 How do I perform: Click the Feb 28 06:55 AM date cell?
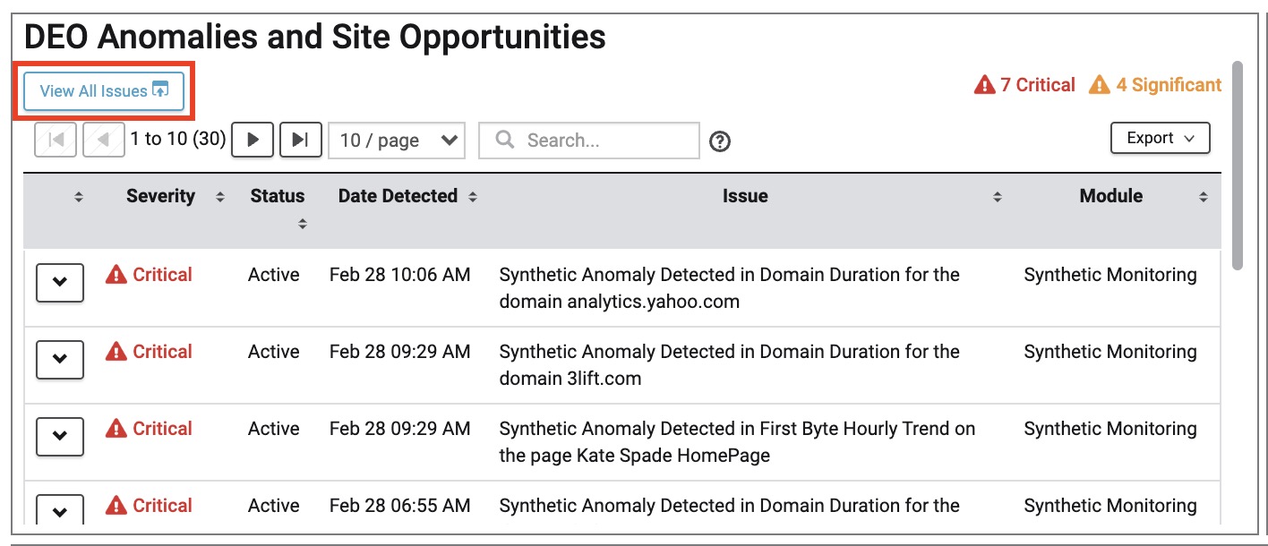[x=399, y=506]
